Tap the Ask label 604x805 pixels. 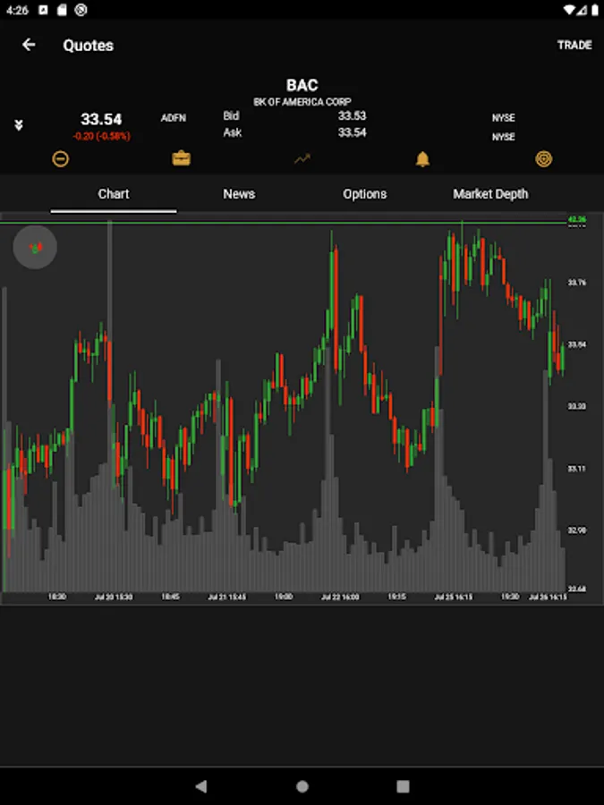[x=232, y=132]
